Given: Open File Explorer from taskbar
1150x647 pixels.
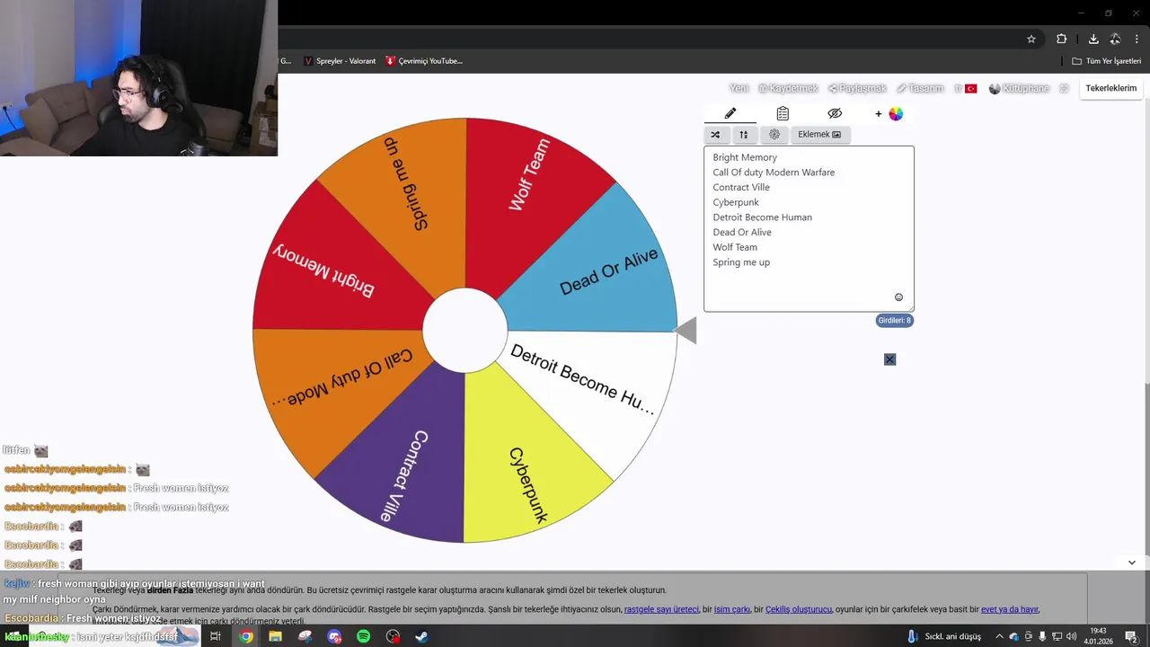Looking at the screenshot, I should click(275, 636).
